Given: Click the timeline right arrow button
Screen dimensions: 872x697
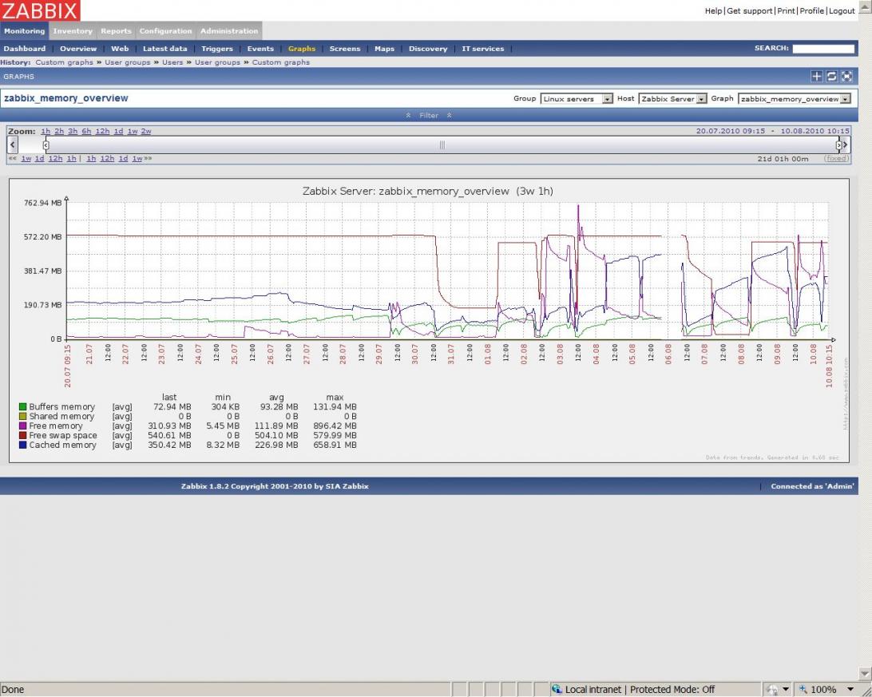Looking at the screenshot, I should tap(845, 145).
